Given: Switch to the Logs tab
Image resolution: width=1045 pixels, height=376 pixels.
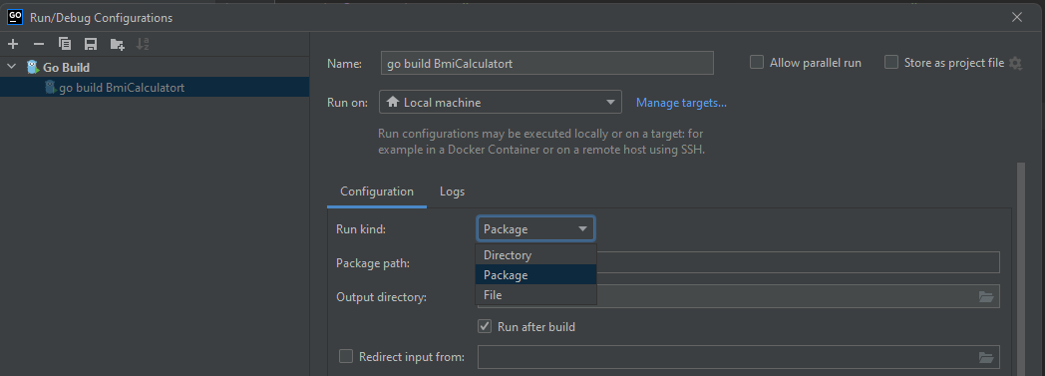Looking at the screenshot, I should pos(452,191).
